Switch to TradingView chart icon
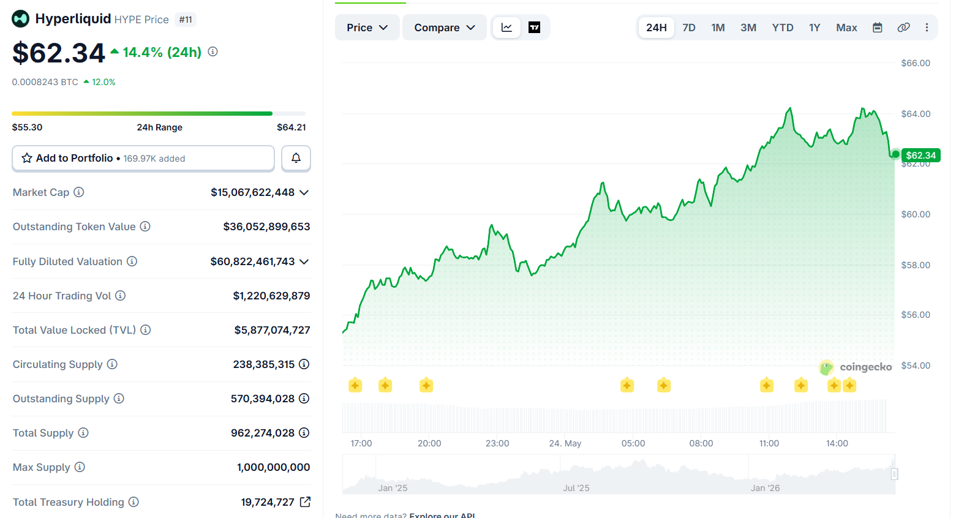The height and width of the screenshot is (518, 956). point(534,28)
